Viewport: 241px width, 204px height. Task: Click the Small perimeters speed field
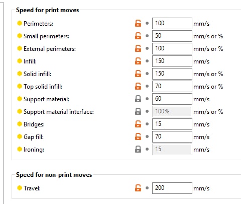coord(172,36)
